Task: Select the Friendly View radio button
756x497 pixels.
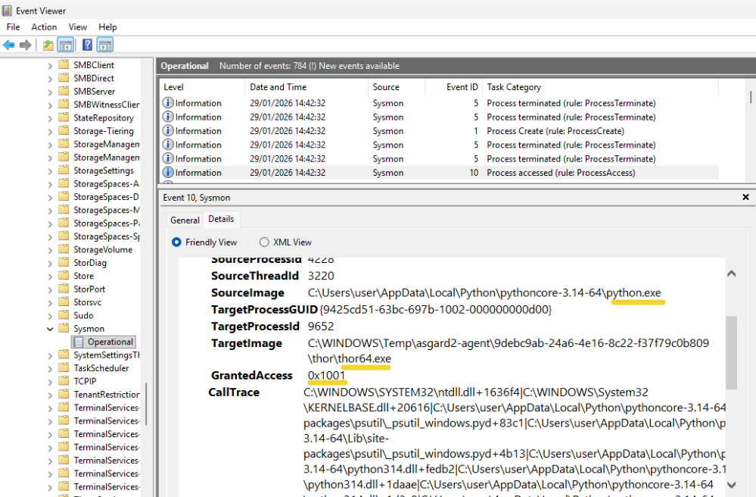Action: 177,242
